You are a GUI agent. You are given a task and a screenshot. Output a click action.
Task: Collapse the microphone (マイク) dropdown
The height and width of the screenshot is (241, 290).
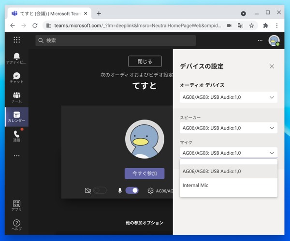[229, 153]
